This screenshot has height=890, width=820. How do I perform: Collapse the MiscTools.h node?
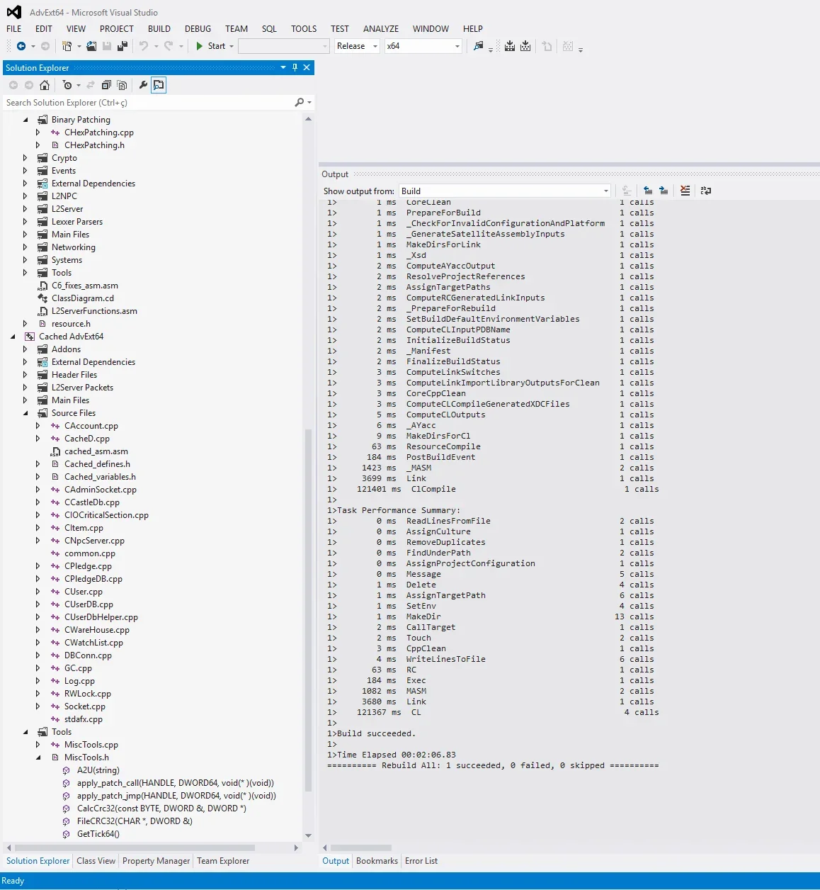38,757
